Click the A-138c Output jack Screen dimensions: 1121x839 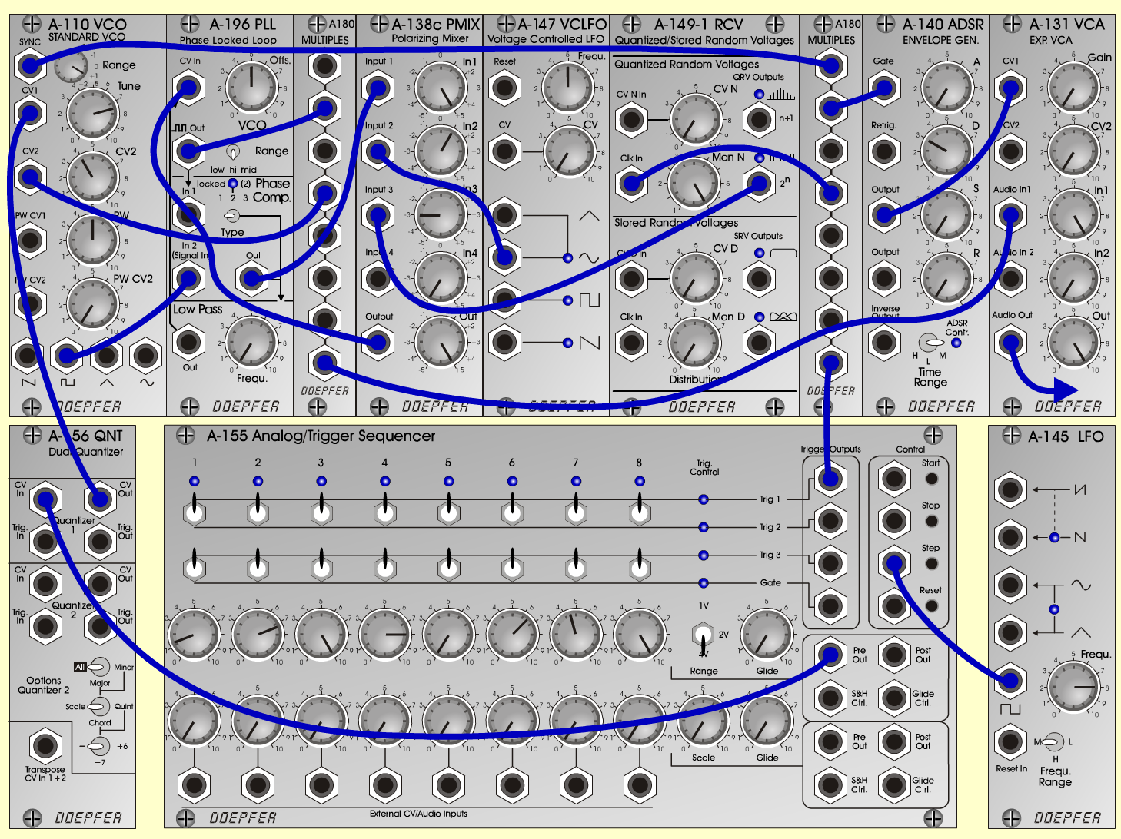click(378, 343)
